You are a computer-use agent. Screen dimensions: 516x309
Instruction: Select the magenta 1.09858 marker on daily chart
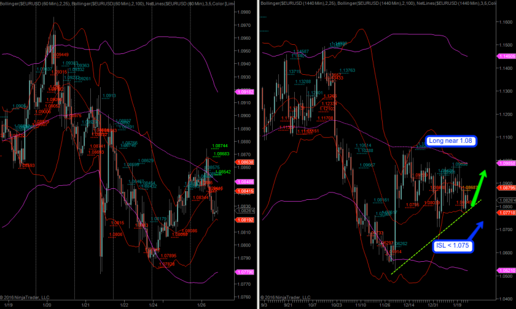coord(506,163)
